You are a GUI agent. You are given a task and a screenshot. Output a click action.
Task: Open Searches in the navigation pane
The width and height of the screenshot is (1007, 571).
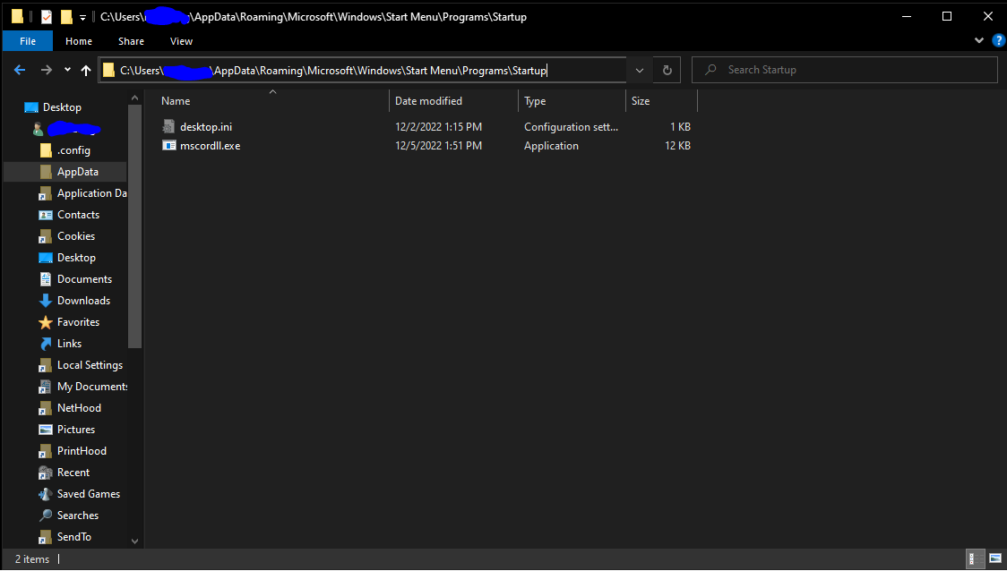[x=78, y=516]
